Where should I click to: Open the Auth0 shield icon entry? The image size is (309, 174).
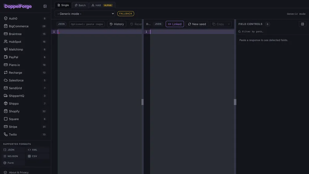[x=6, y=18]
